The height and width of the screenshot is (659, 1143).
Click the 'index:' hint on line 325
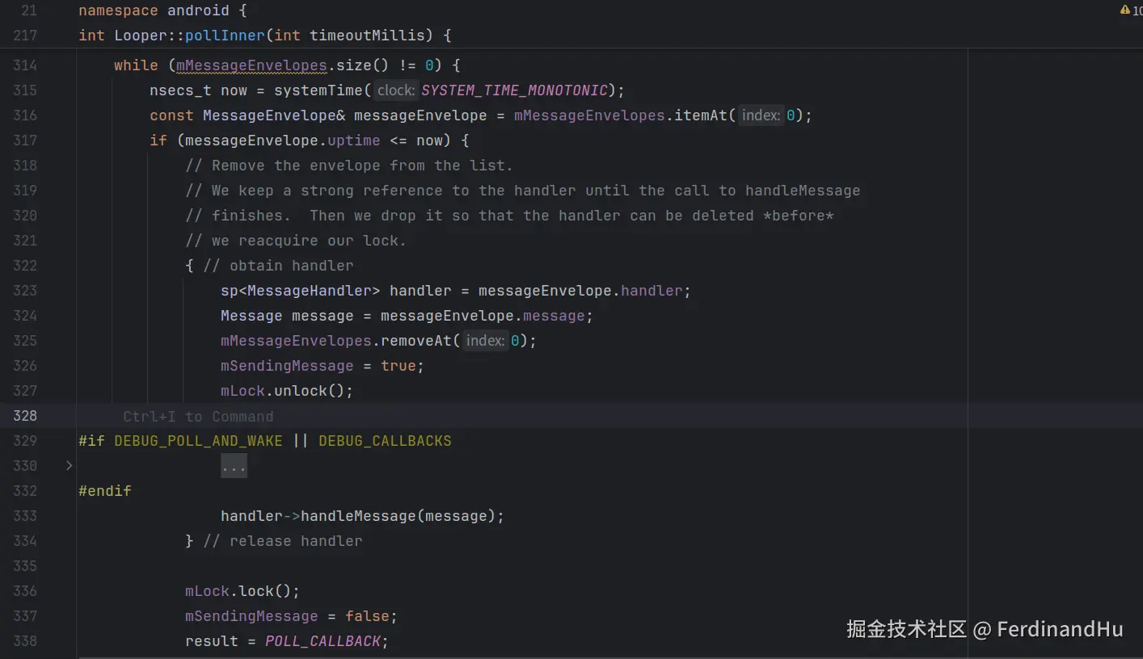[x=485, y=341]
